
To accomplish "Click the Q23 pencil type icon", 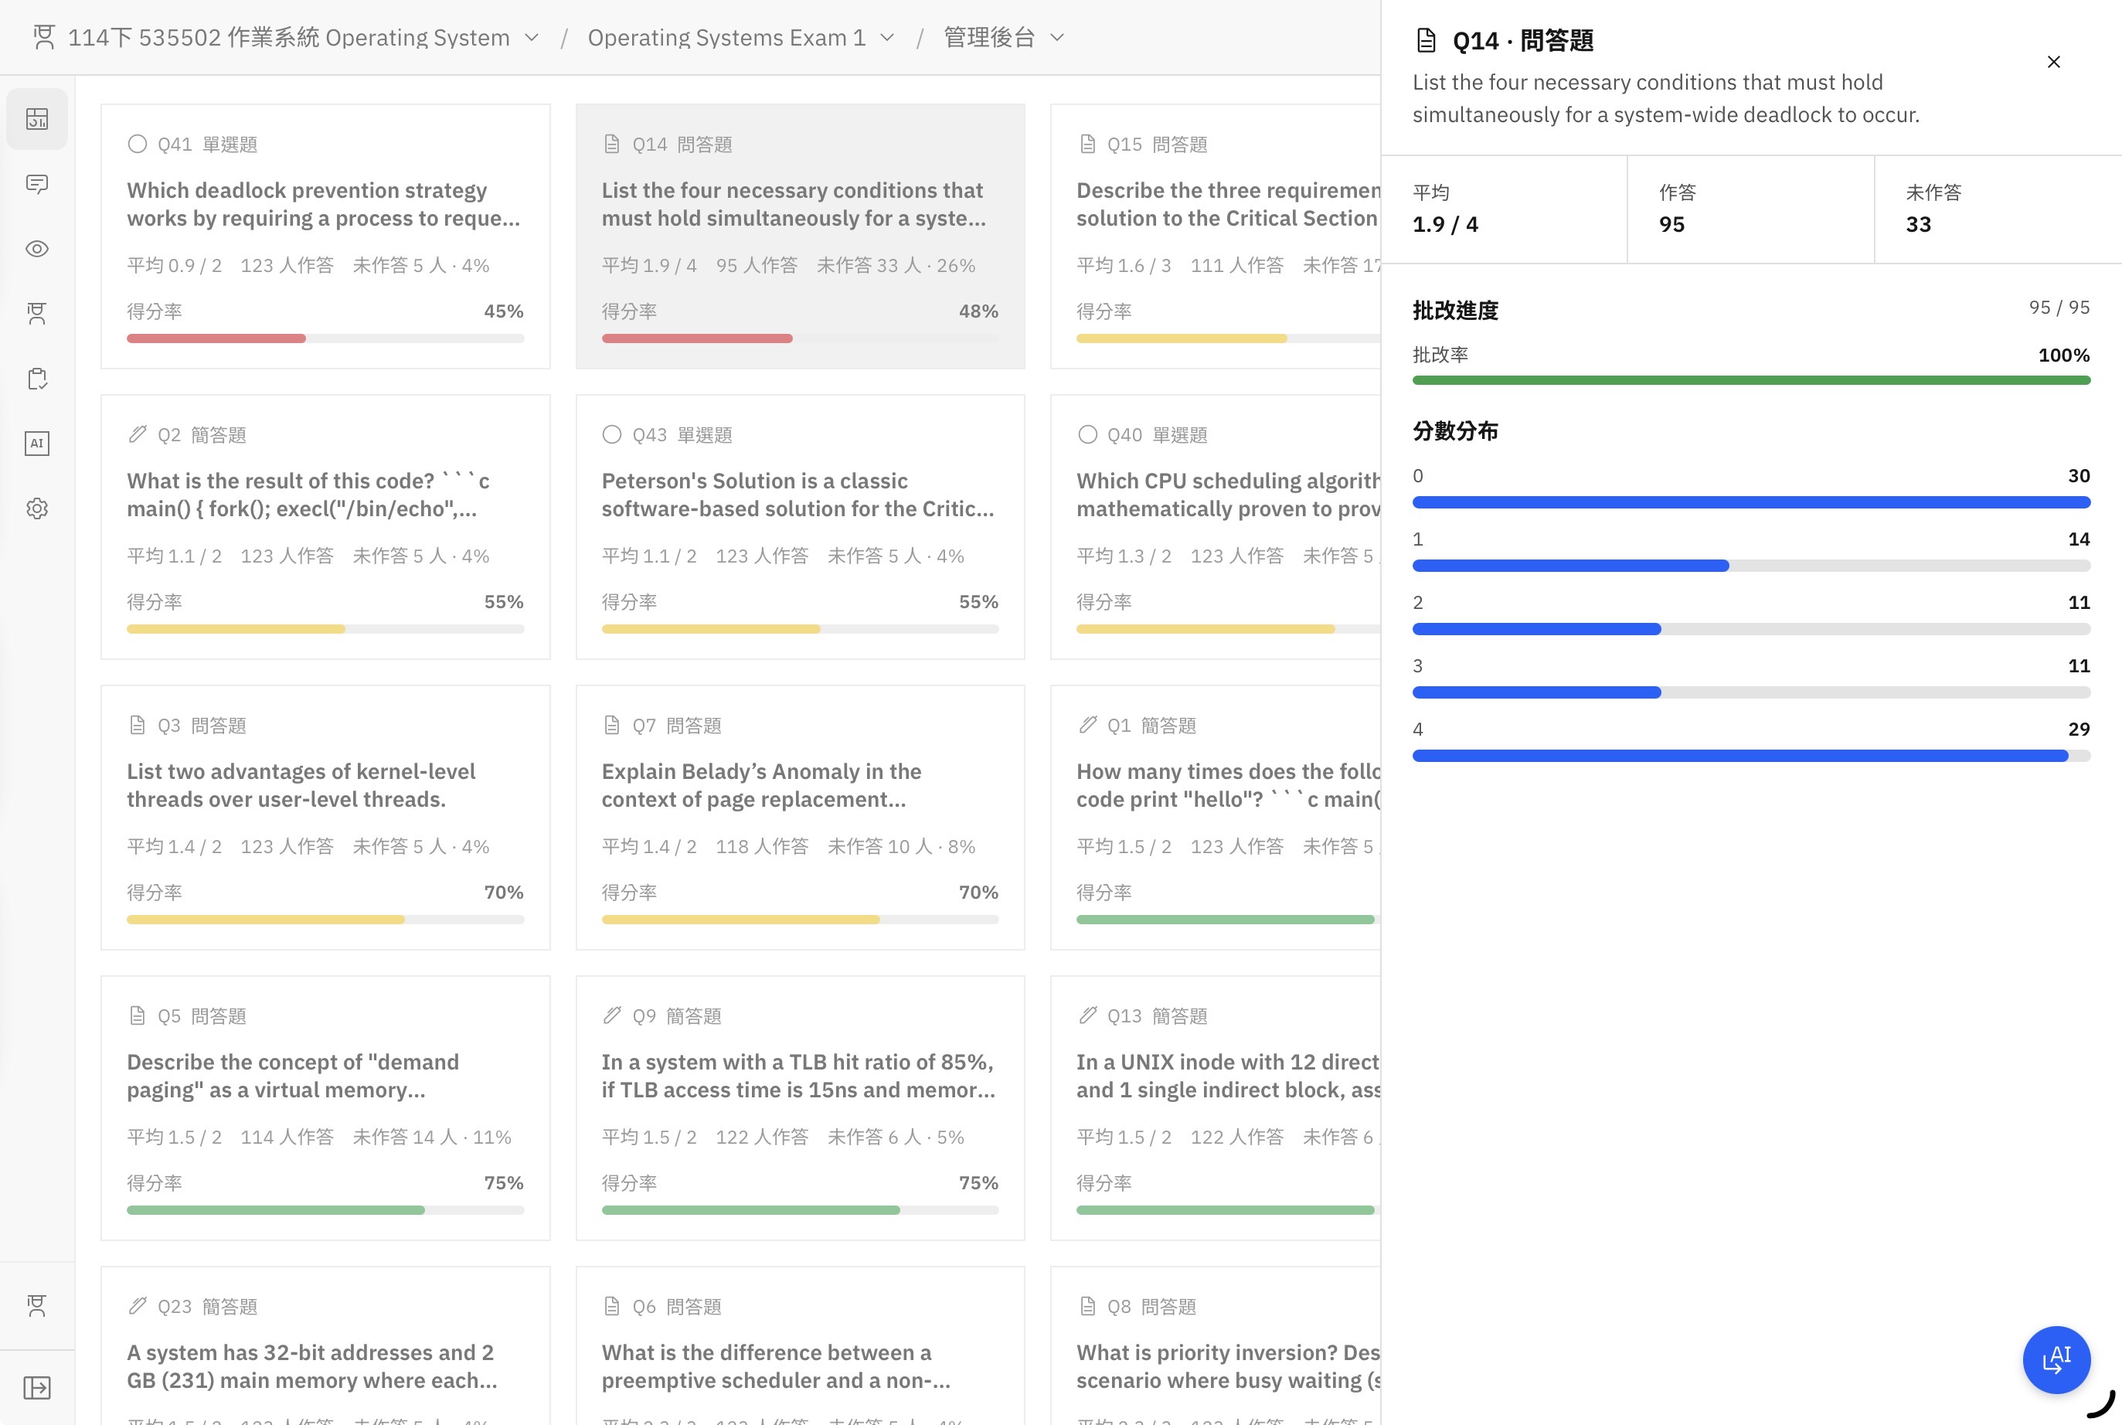I will click(x=138, y=1306).
